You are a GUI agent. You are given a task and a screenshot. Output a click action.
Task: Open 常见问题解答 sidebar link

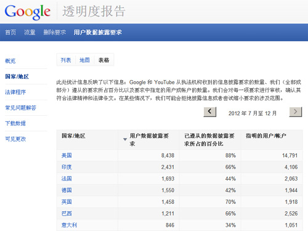pyautogui.click(x=20, y=108)
